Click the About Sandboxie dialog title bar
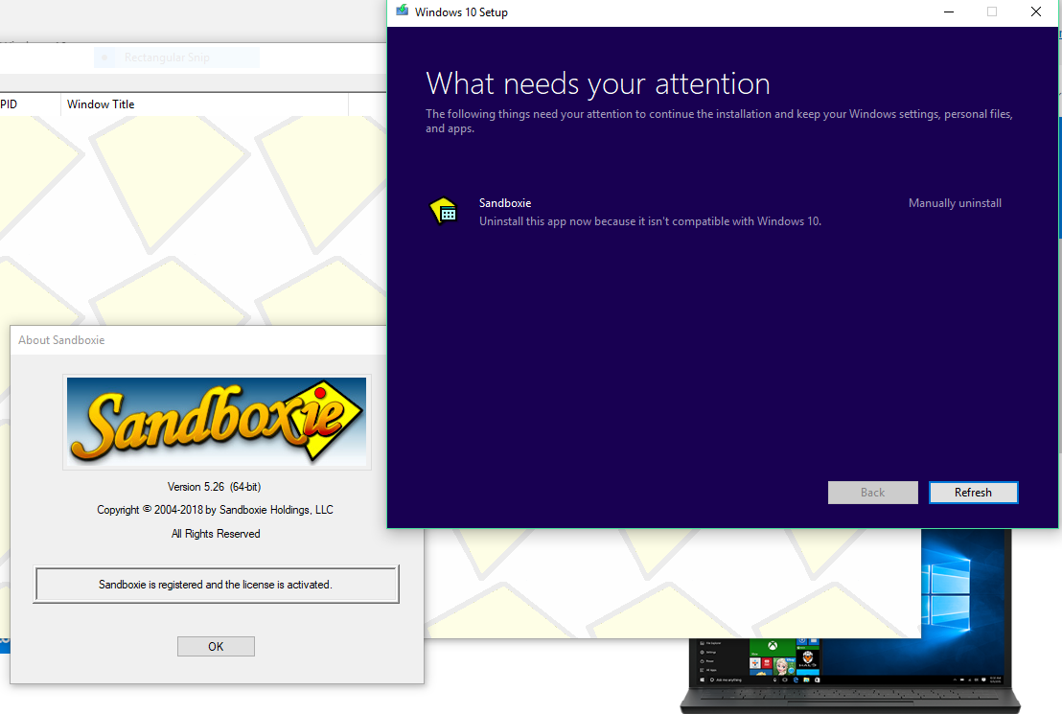This screenshot has height=714, width=1062. (197, 340)
